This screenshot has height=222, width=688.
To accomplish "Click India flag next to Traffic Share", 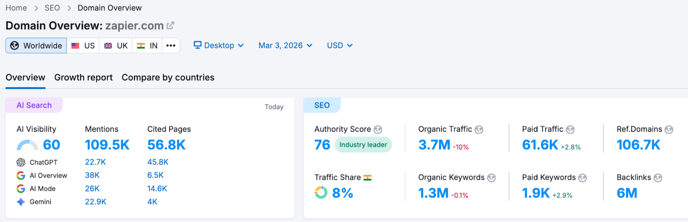I will (x=368, y=178).
